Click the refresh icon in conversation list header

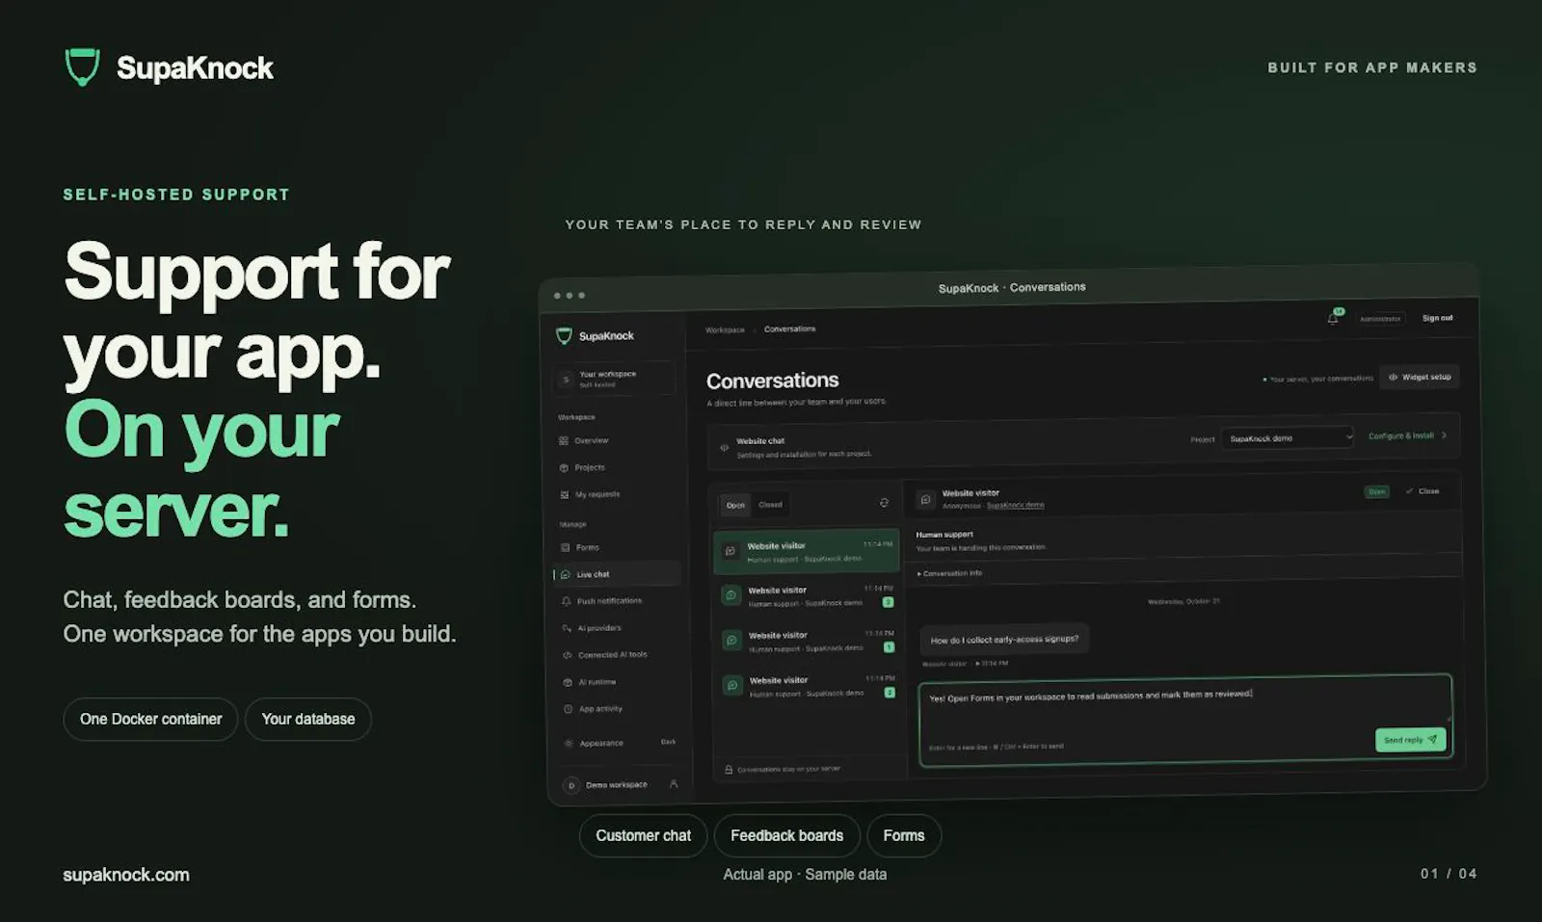pyautogui.click(x=884, y=503)
